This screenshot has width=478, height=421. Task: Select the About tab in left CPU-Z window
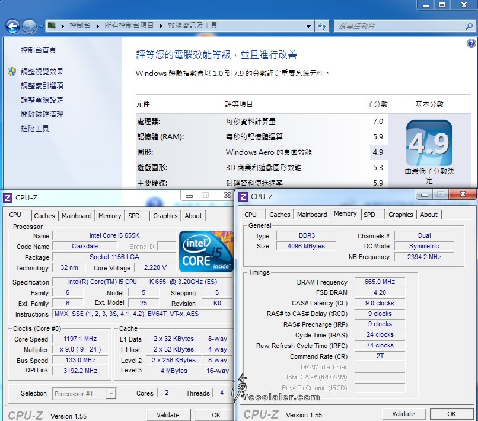coord(193,216)
